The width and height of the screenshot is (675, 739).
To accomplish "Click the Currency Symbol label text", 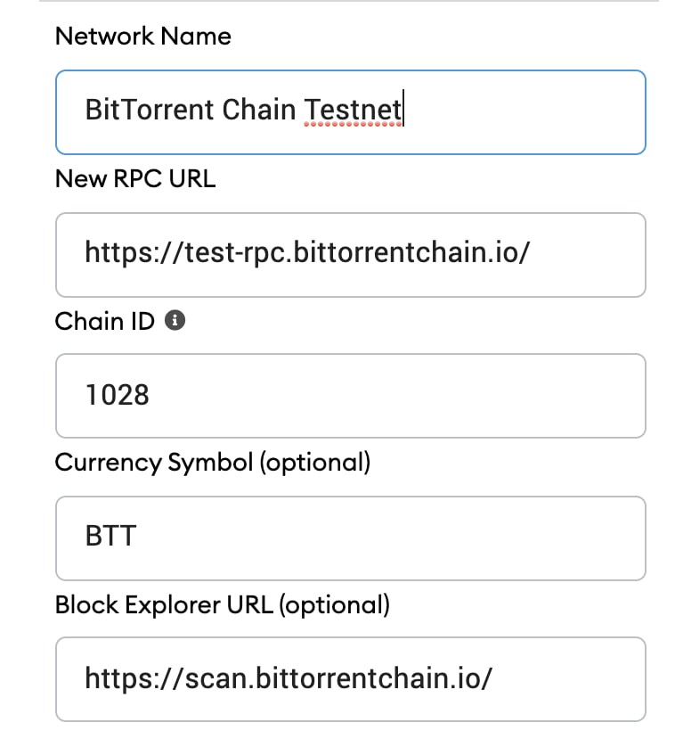I will click(x=154, y=463).
